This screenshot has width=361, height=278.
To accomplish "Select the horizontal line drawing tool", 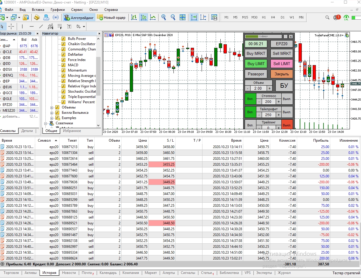I will (32, 26).
